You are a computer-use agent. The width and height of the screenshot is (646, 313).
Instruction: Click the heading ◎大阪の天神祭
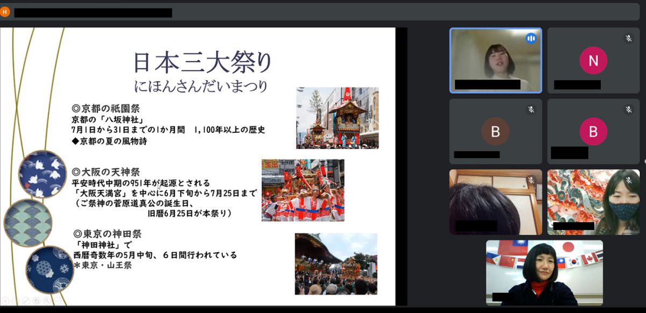click(106, 172)
